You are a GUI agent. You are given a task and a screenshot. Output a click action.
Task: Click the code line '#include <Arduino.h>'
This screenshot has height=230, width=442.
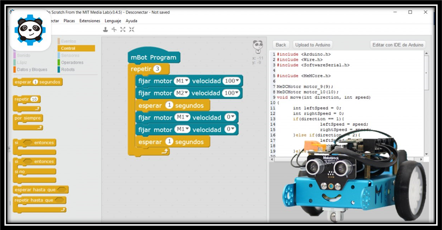click(304, 54)
